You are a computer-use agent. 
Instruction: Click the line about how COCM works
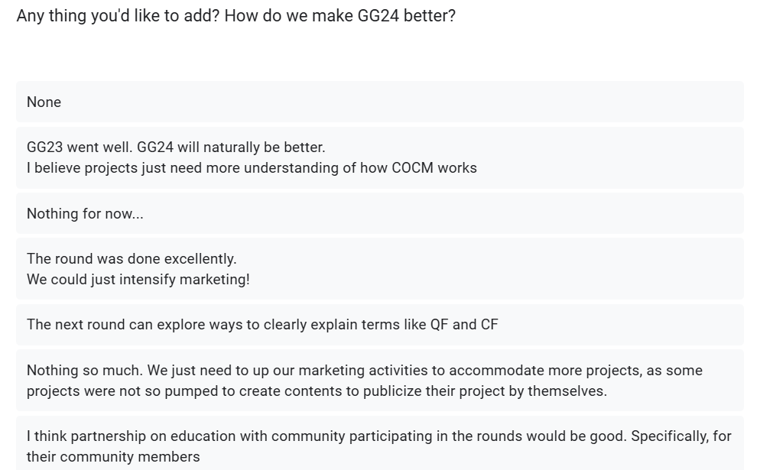tap(252, 168)
